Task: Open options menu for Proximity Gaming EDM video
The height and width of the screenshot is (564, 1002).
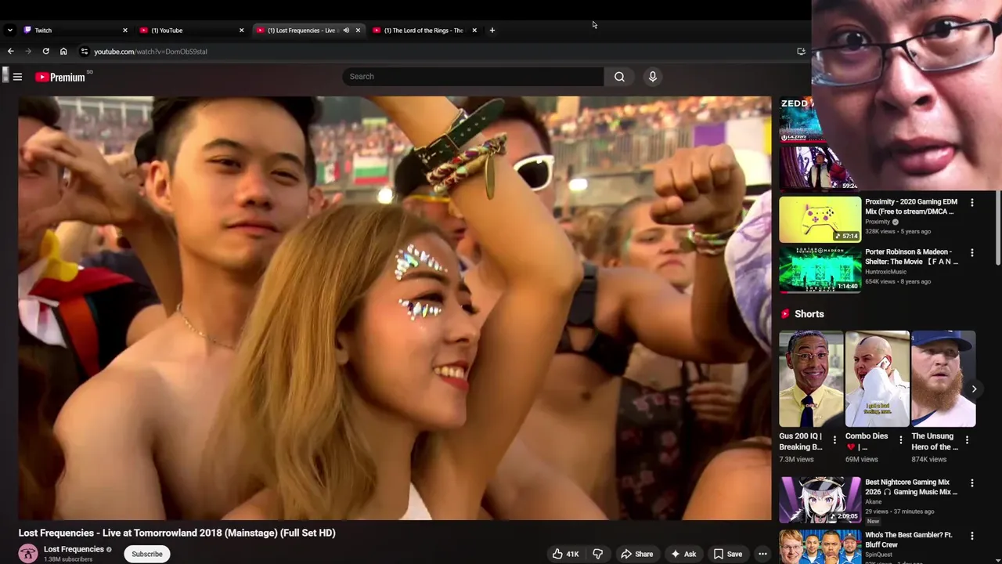Action: tap(971, 203)
